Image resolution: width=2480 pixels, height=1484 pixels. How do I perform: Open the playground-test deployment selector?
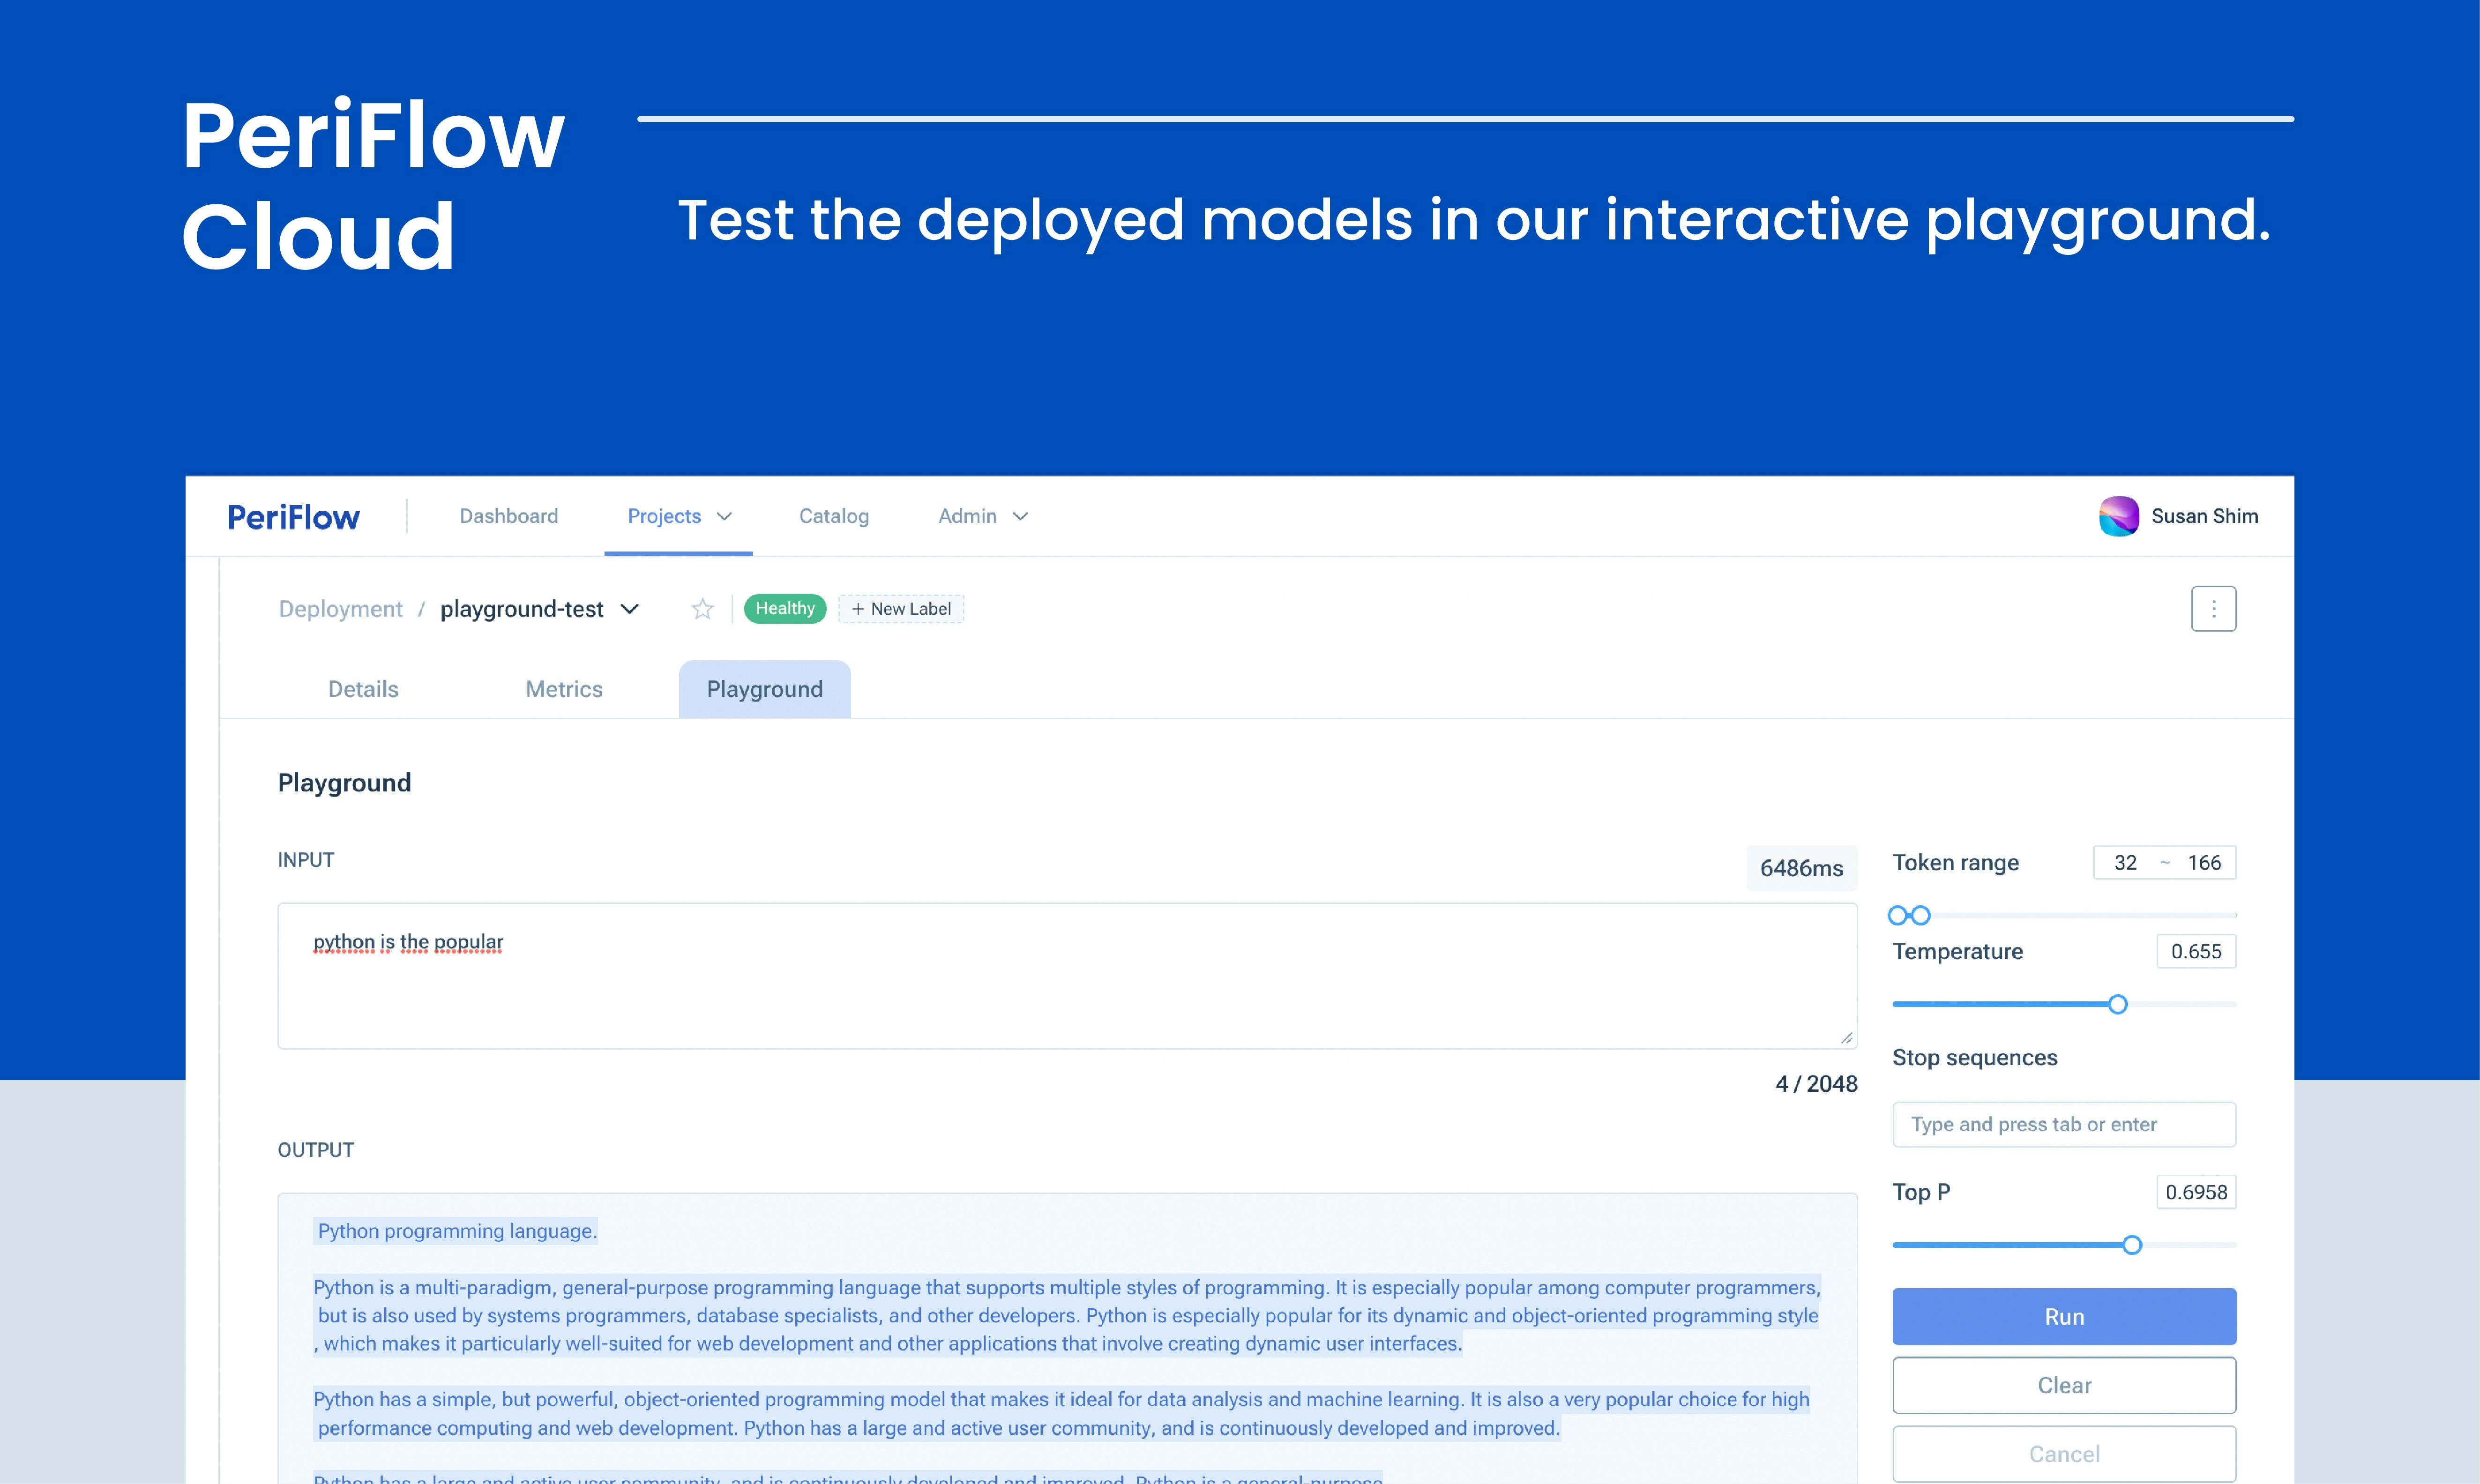[x=539, y=609]
